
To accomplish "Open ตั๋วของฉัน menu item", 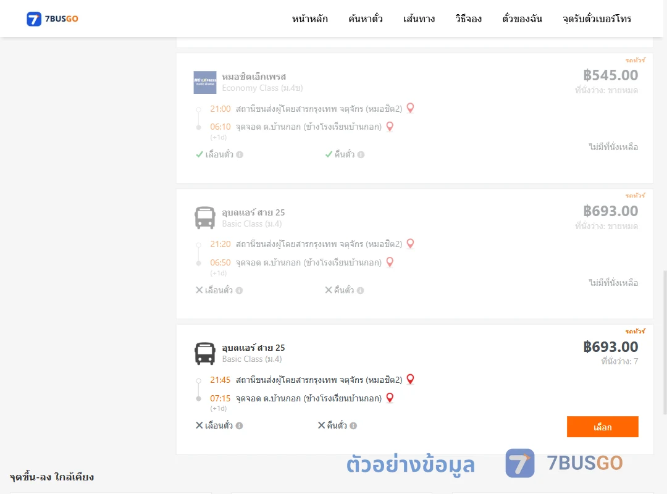I will click(522, 19).
